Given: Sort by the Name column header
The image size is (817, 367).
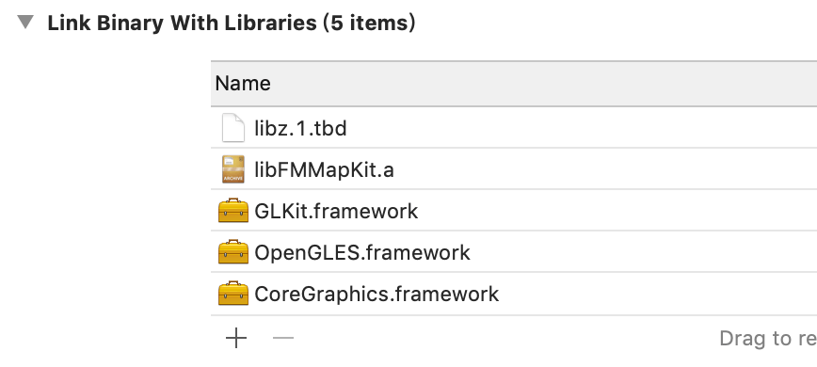Looking at the screenshot, I should pos(243,84).
